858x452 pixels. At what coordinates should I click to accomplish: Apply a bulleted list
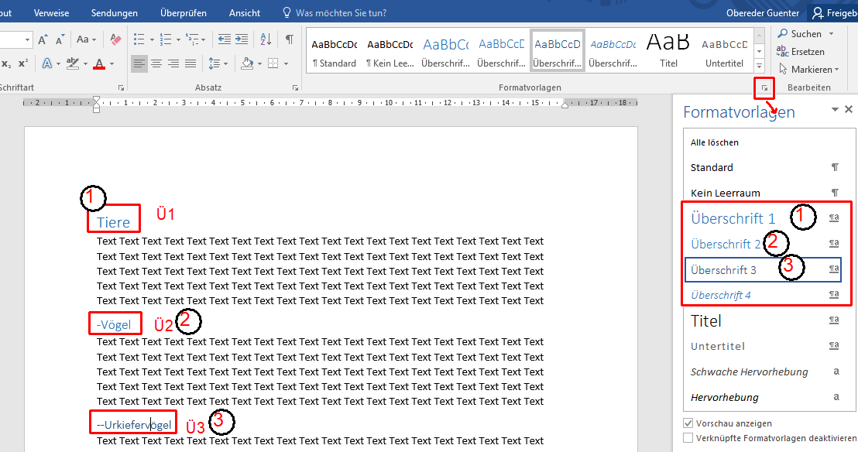pyautogui.click(x=139, y=39)
